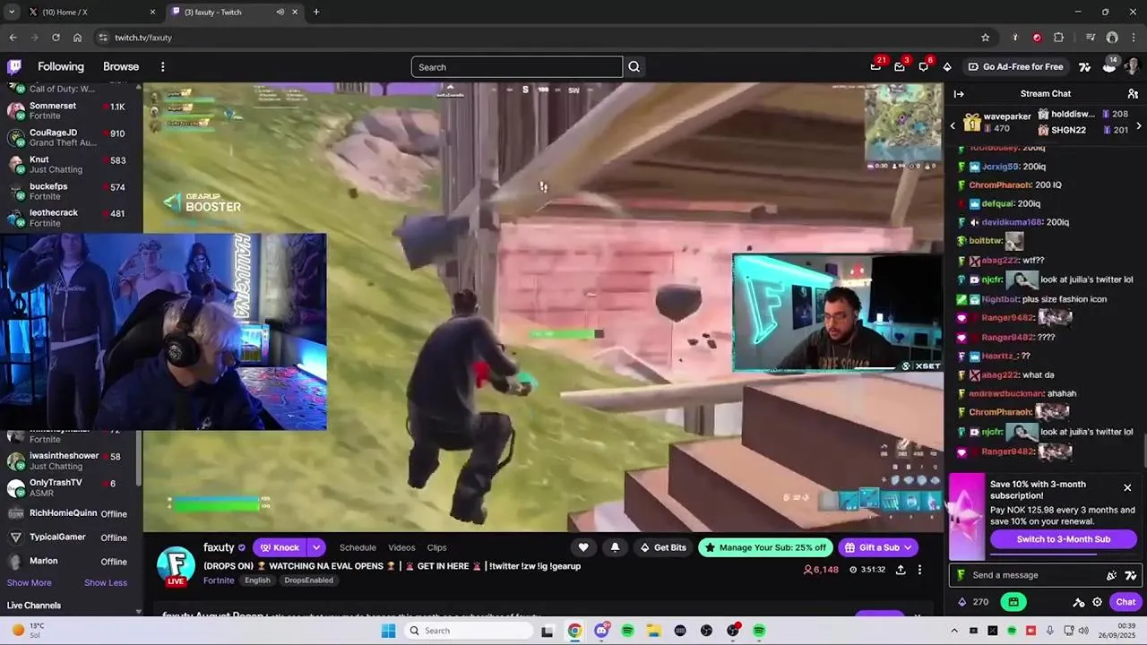Open the user profile avatar menu

point(1131,66)
